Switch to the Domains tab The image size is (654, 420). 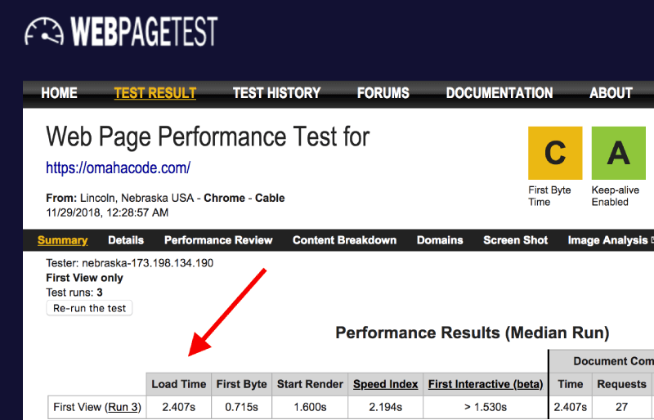(440, 240)
